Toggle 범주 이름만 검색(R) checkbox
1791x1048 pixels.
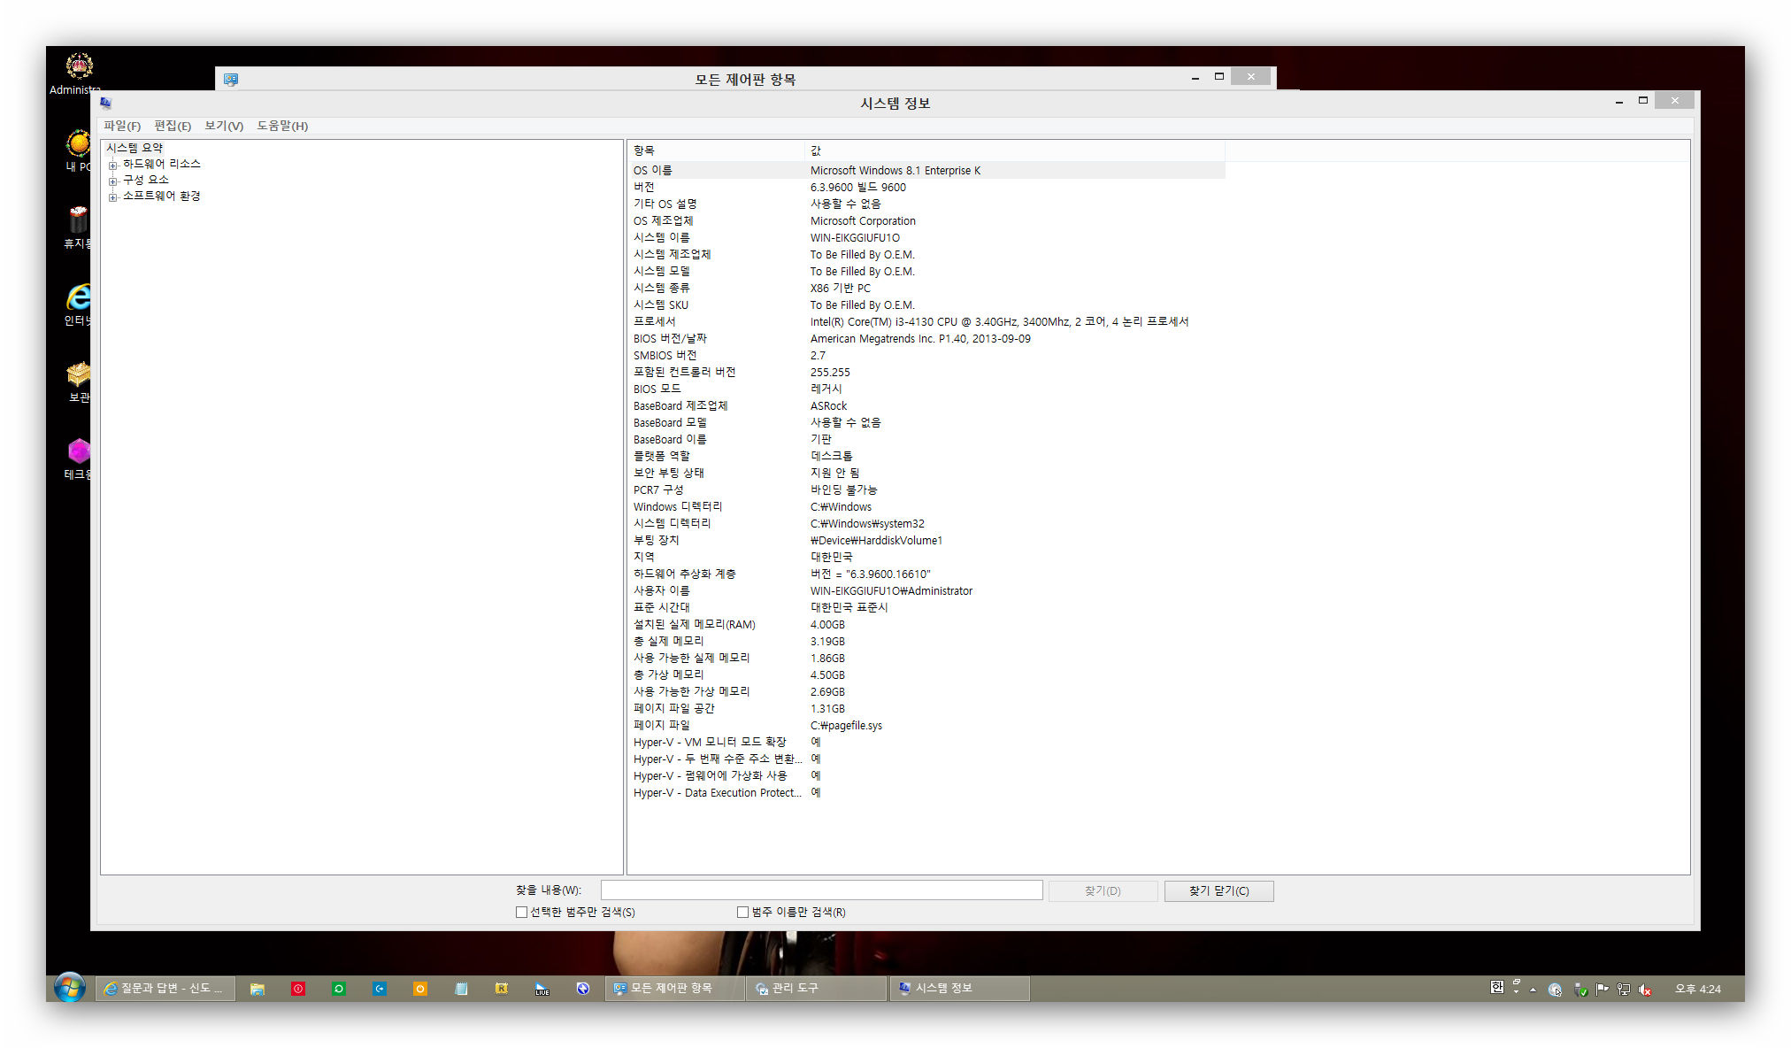[x=743, y=912]
